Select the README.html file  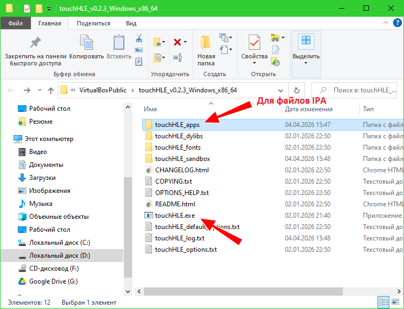click(175, 204)
